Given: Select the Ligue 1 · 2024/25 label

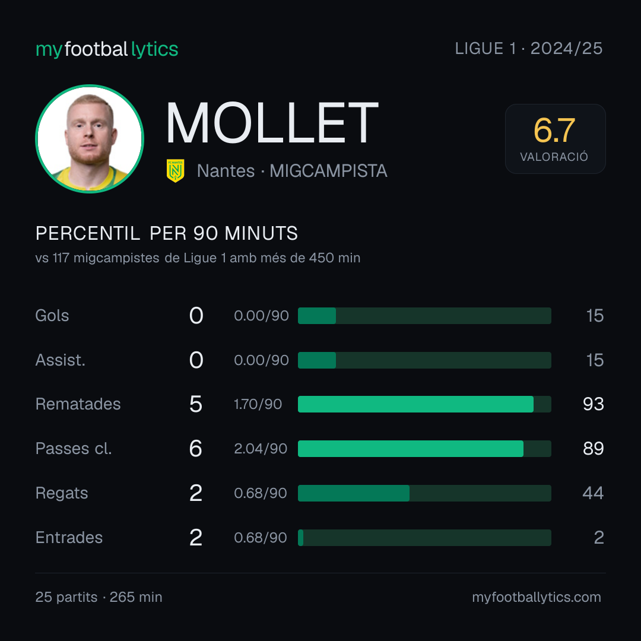Looking at the screenshot, I should [529, 49].
